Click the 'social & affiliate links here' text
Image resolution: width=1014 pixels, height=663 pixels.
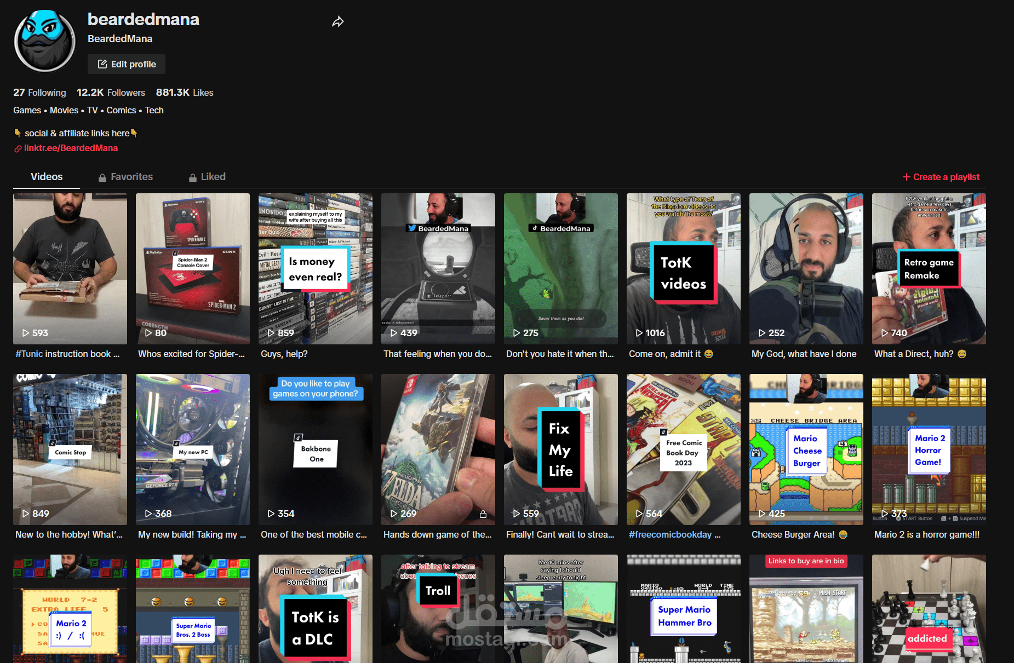(x=77, y=133)
